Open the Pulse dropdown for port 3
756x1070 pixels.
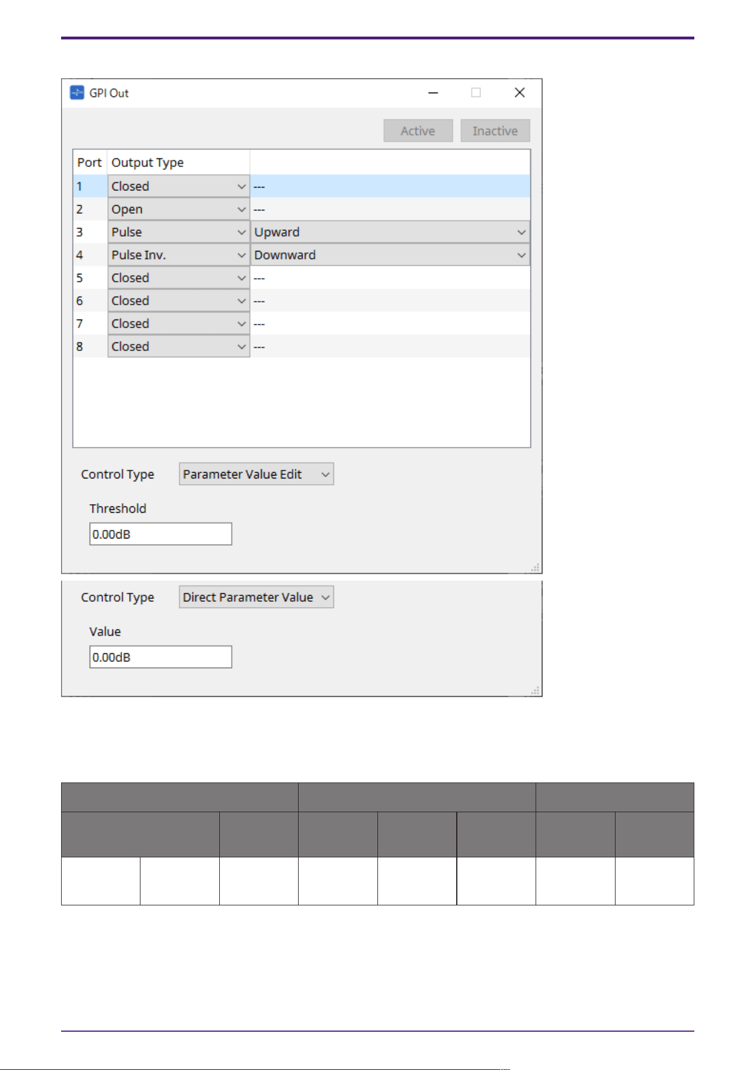pos(179,232)
